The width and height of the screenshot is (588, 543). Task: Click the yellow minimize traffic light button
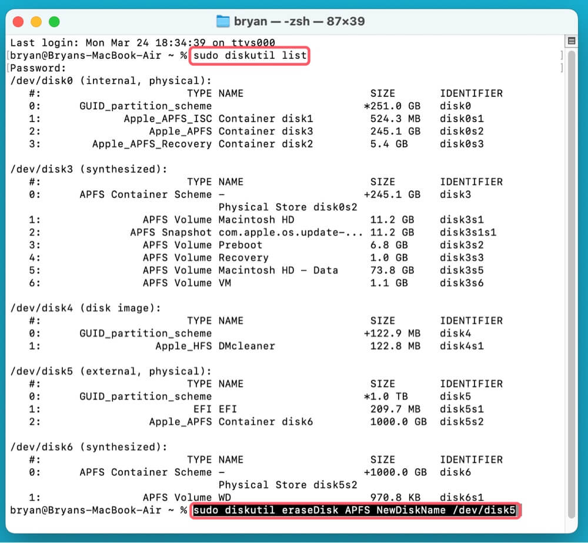(36, 21)
